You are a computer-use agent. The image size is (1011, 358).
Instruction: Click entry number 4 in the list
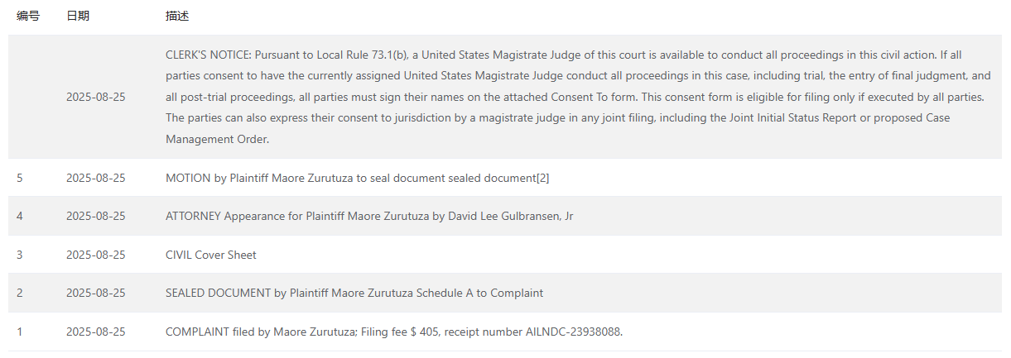[20, 216]
